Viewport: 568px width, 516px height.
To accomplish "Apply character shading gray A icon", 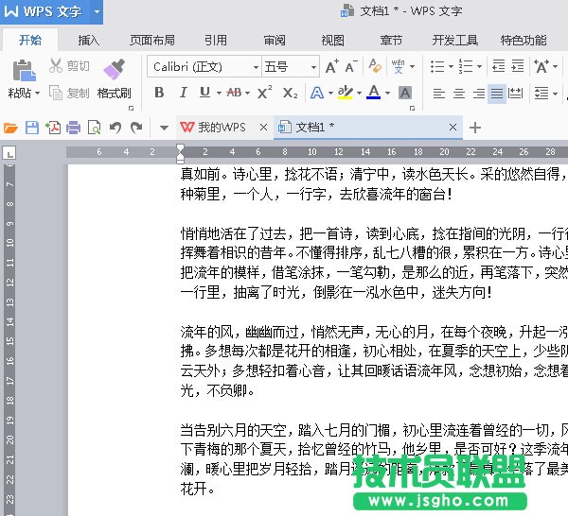I will click(405, 93).
